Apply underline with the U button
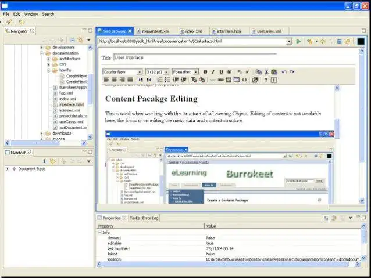Screen dimensions: 371x278 221,71
